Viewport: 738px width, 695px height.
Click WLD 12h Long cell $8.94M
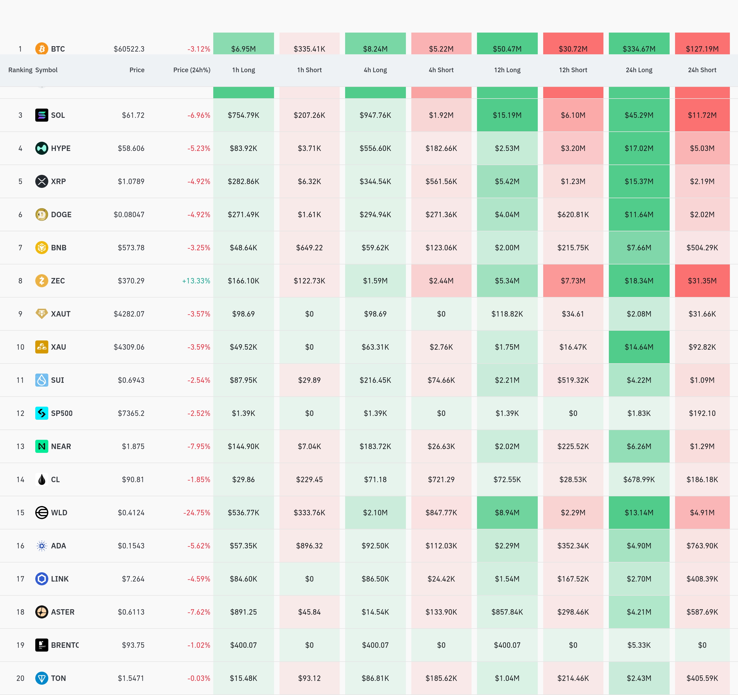tap(507, 513)
